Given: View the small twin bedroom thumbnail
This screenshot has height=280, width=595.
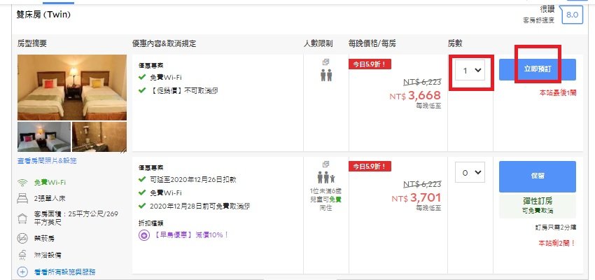Looking at the screenshot, I should coord(44,136).
